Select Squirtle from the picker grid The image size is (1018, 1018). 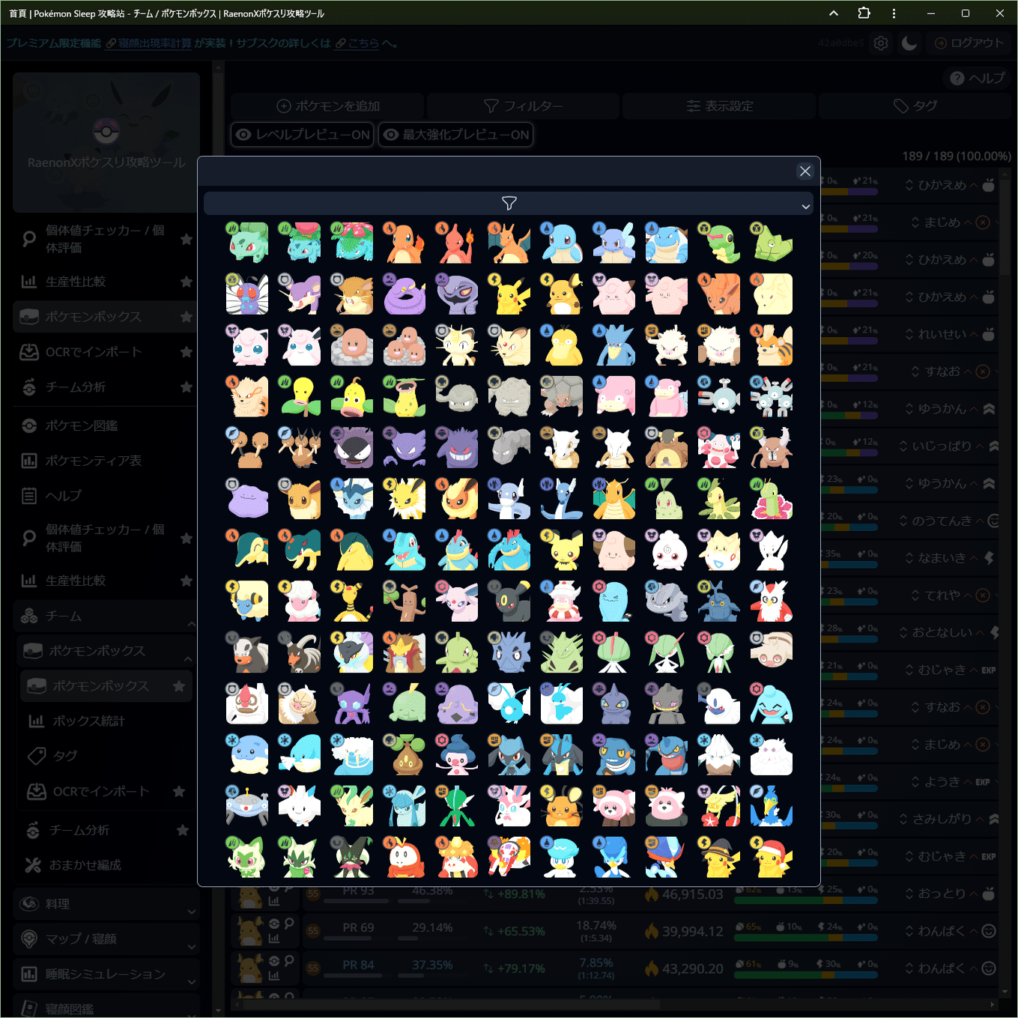(562, 242)
